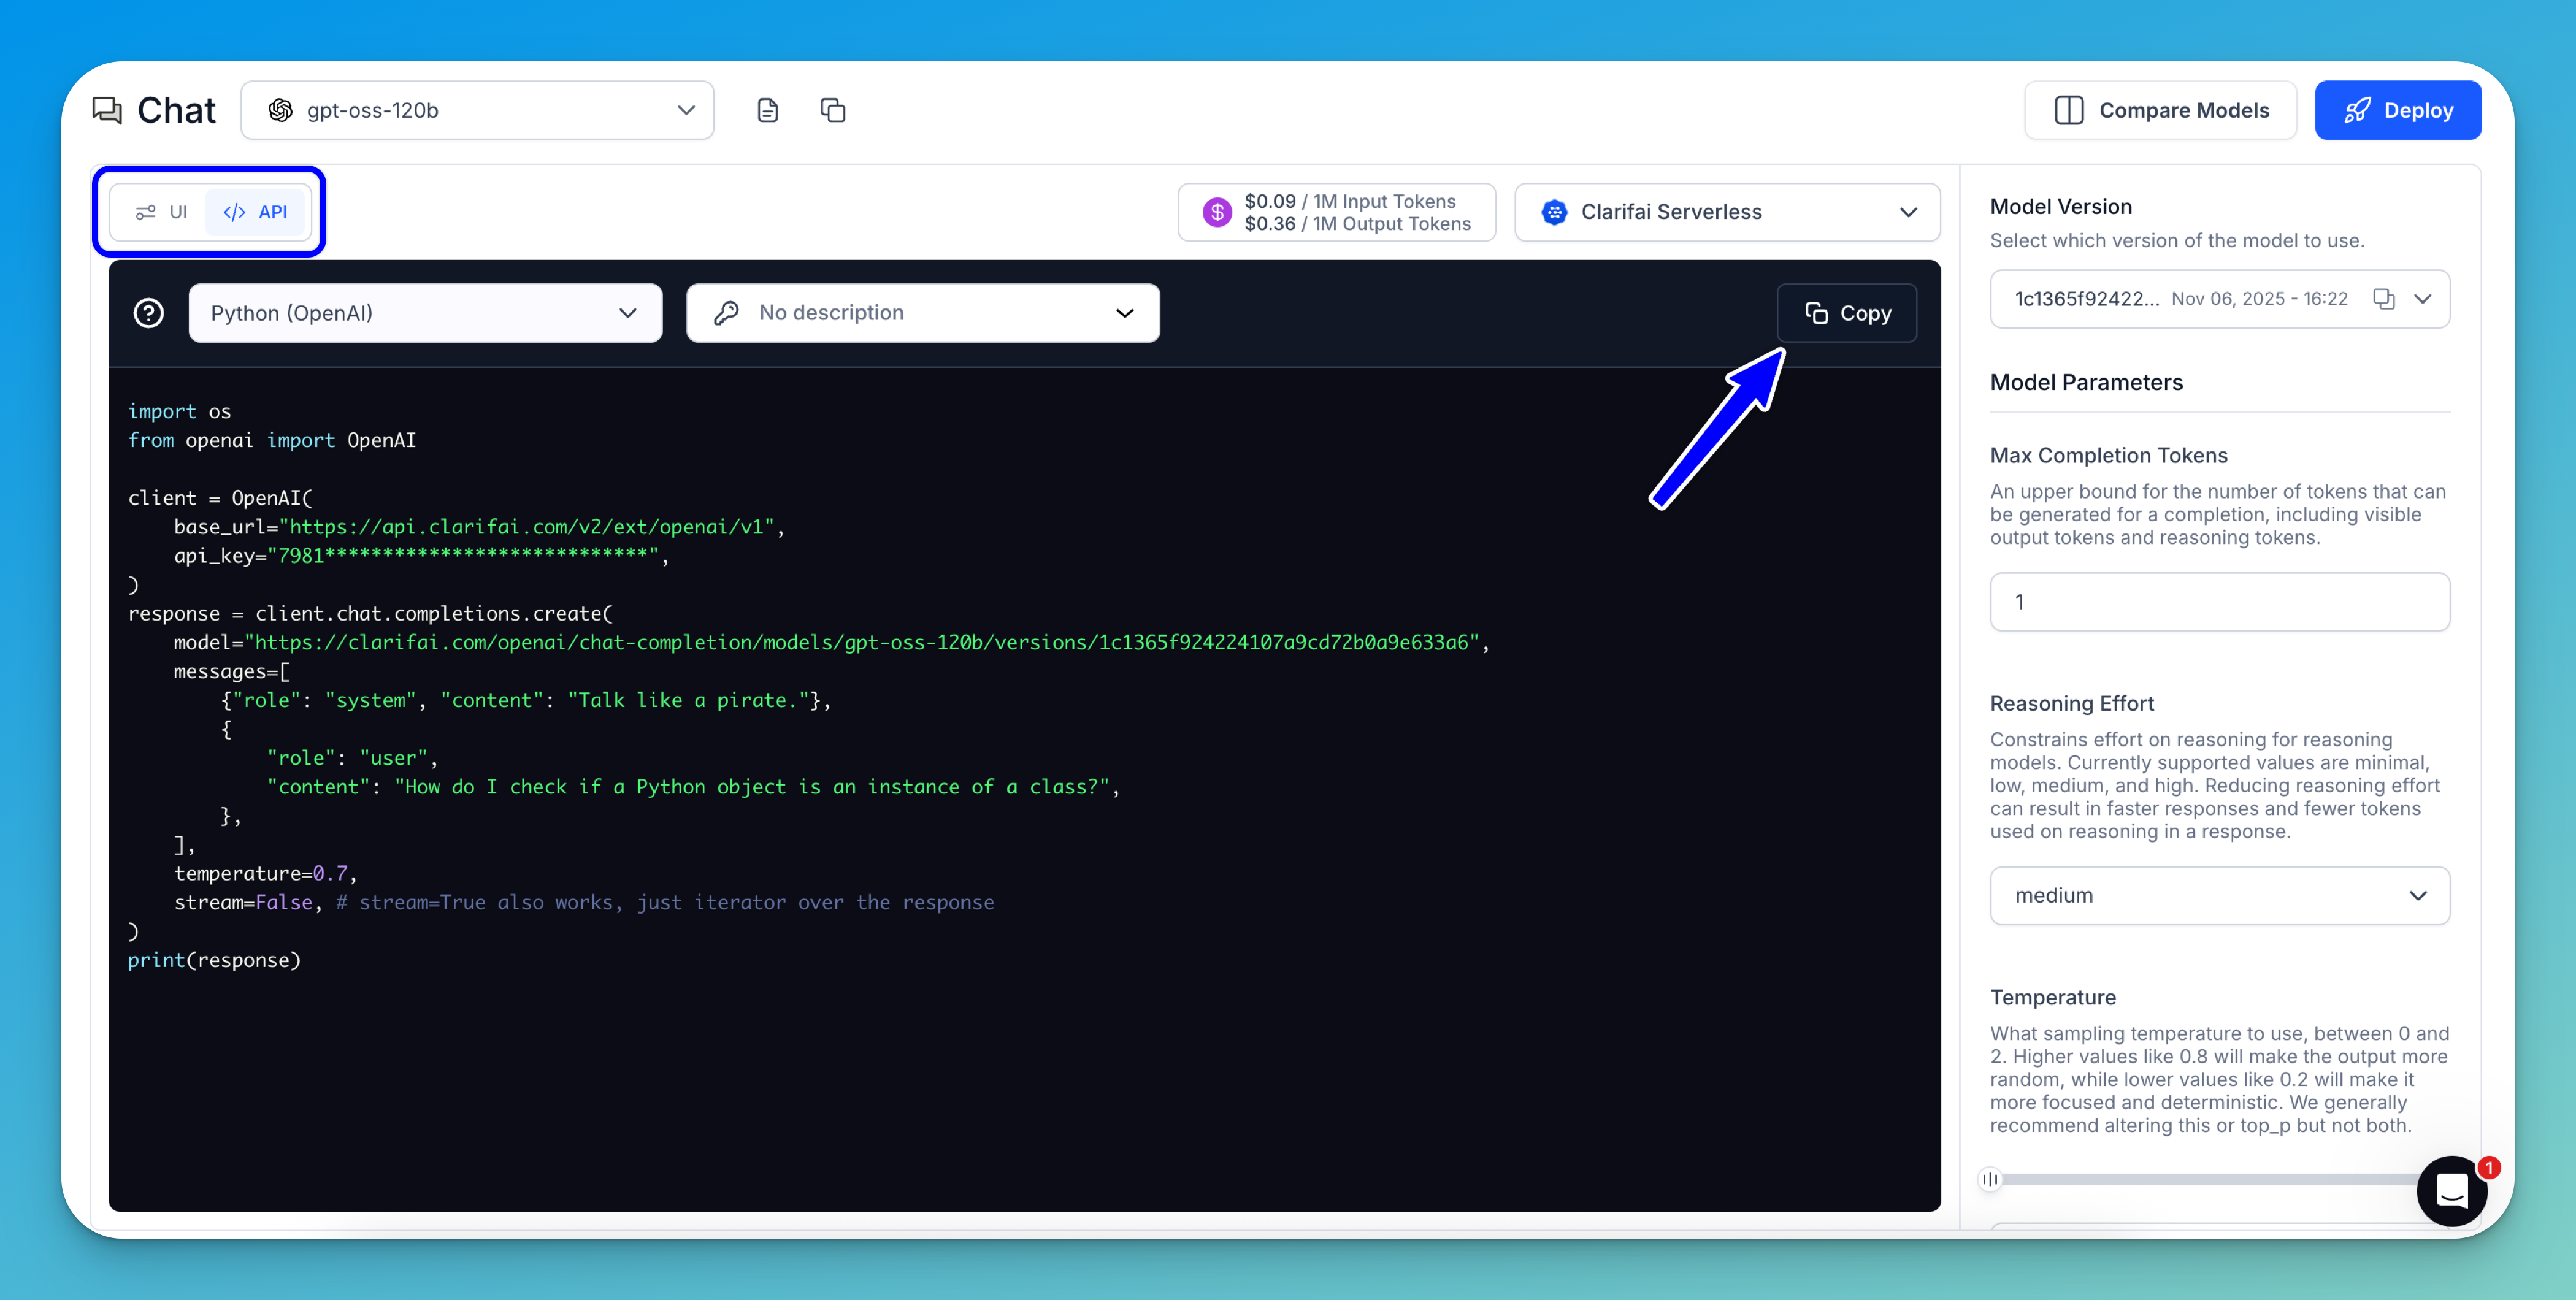
Task: Click the Temperature slider handle
Action: [1990, 1179]
